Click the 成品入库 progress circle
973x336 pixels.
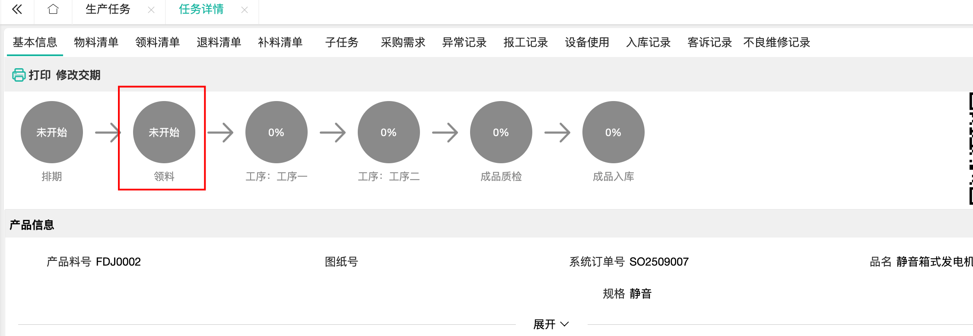(x=614, y=132)
